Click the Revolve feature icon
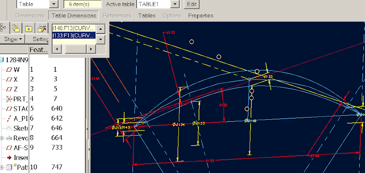 point(9,138)
